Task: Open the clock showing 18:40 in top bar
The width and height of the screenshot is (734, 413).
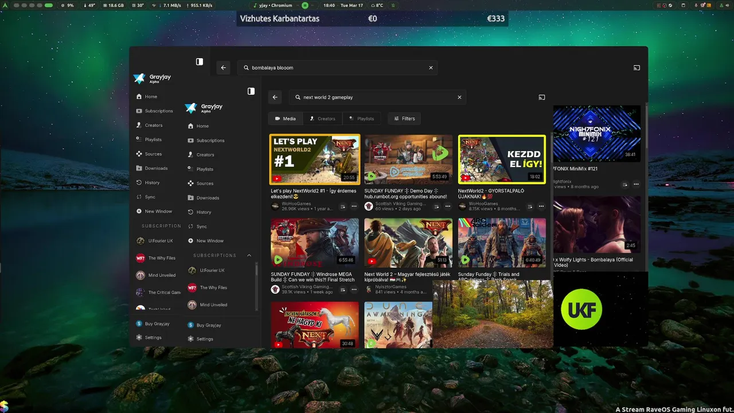Action: point(329,5)
